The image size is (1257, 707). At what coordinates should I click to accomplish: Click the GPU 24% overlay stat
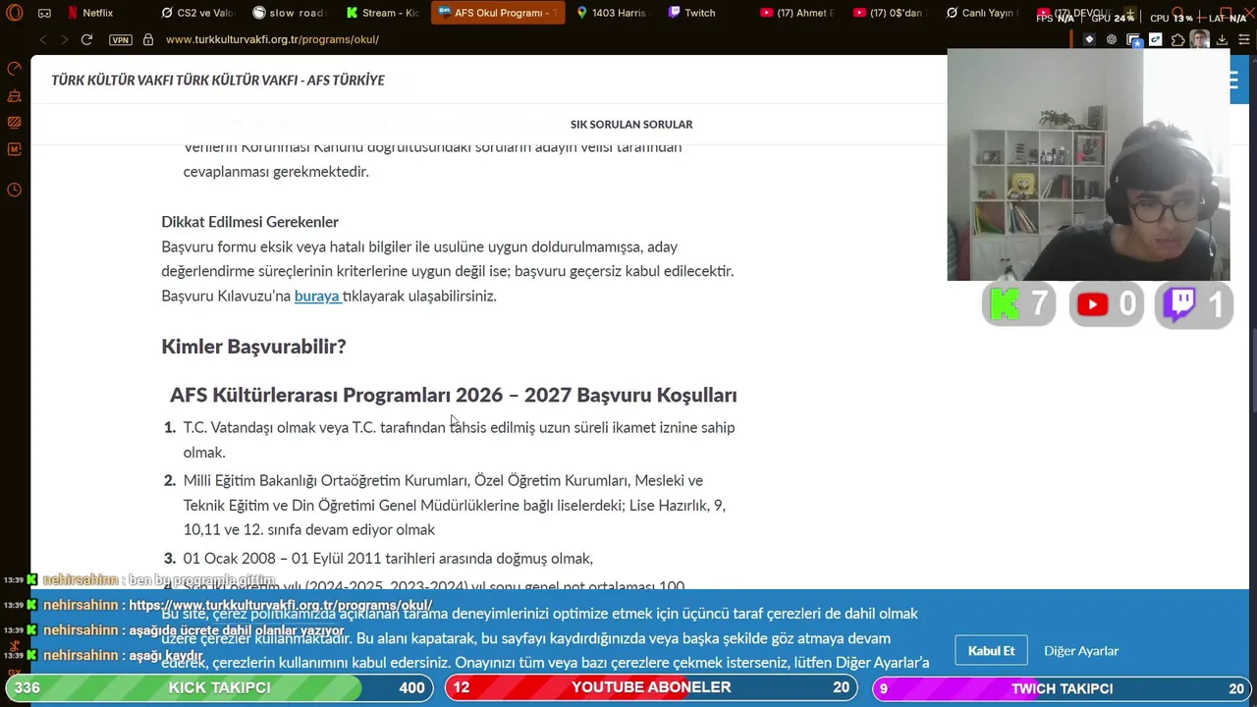pos(1113,18)
